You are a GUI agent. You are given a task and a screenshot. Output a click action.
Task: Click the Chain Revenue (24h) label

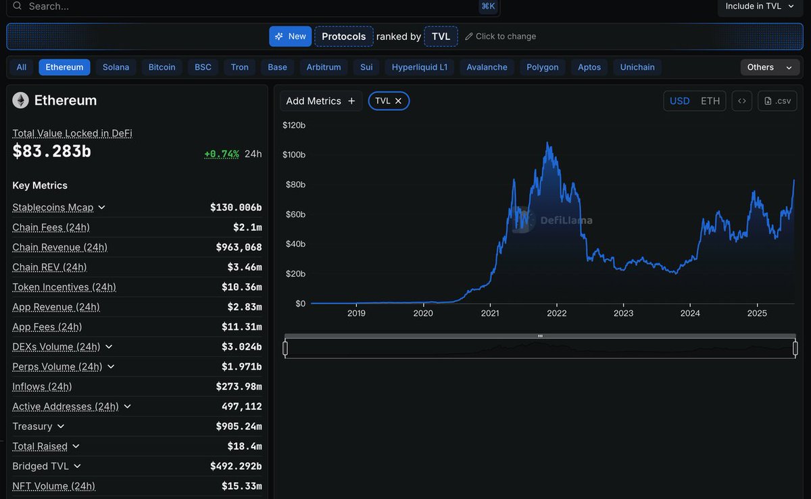pyautogui.click(x=59, y=247)
